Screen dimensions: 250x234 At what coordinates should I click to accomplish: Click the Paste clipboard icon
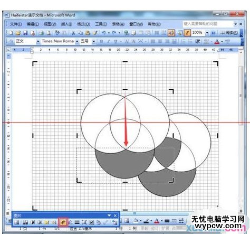(x=88, y=33)
